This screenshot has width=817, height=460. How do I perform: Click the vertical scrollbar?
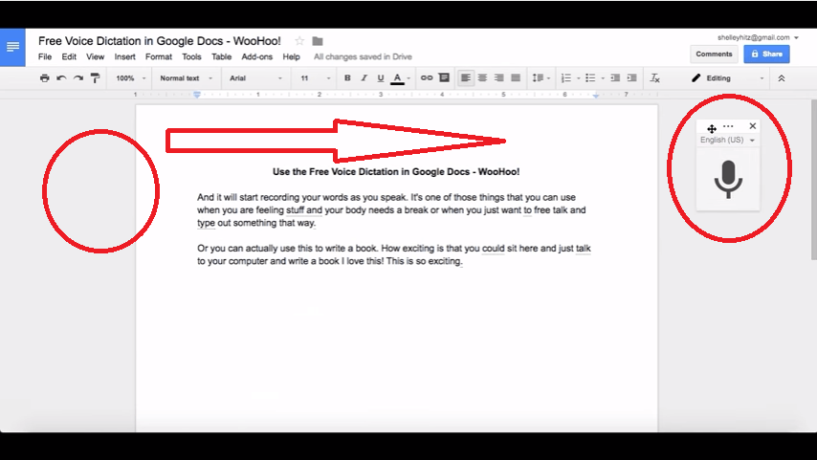tap(814, 180)
